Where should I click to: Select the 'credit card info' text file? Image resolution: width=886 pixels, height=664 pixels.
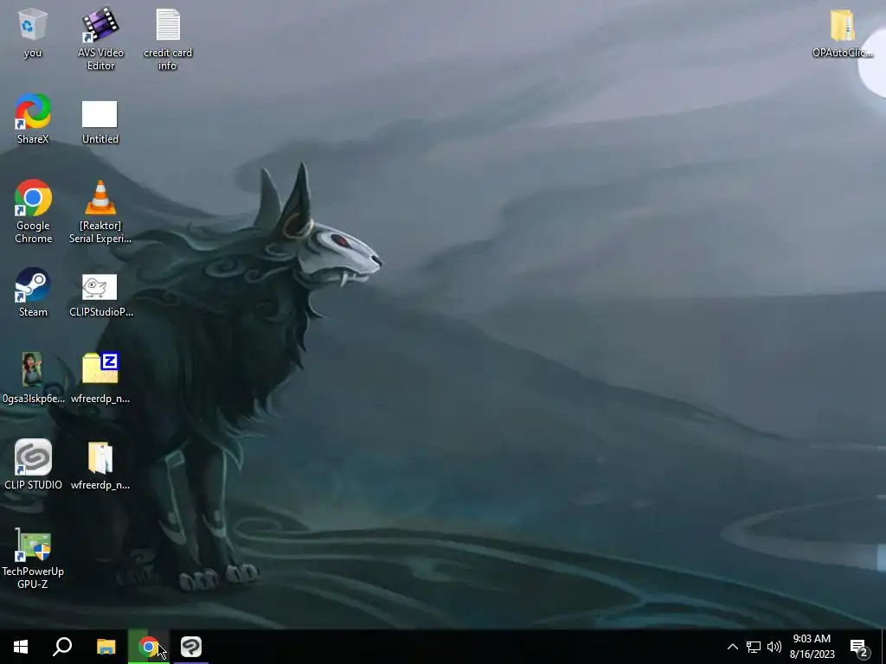(x=168, y=38)
